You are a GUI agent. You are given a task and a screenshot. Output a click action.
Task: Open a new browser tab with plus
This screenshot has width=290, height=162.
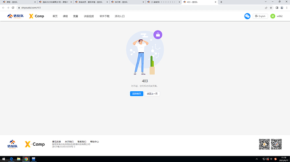click(221, 2)
